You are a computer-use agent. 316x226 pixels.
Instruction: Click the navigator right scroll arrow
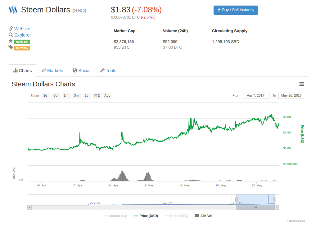point(277,207)
